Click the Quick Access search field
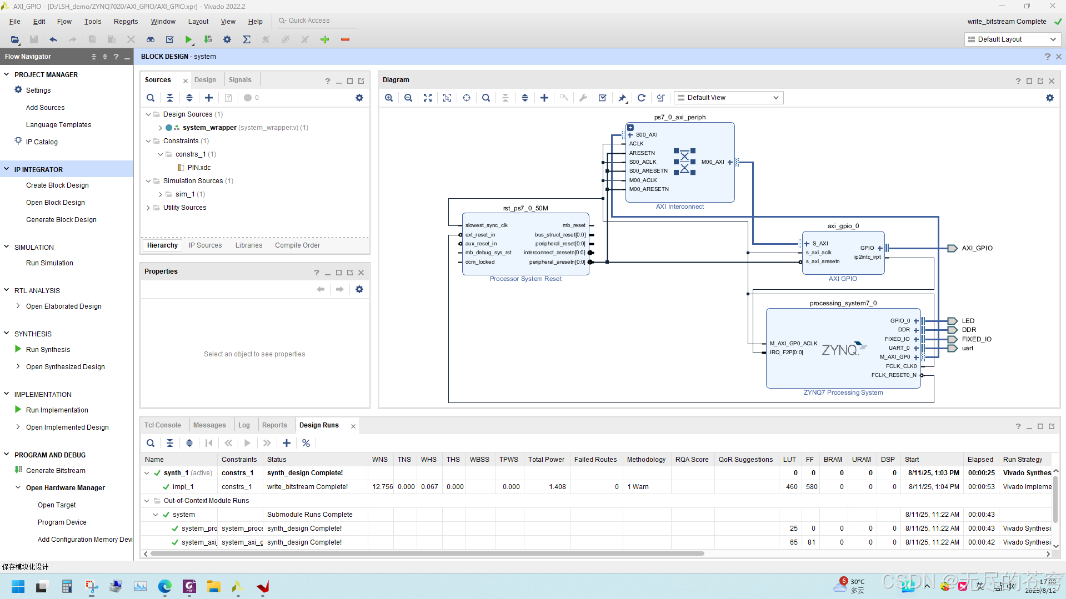 tap(317, 21)
